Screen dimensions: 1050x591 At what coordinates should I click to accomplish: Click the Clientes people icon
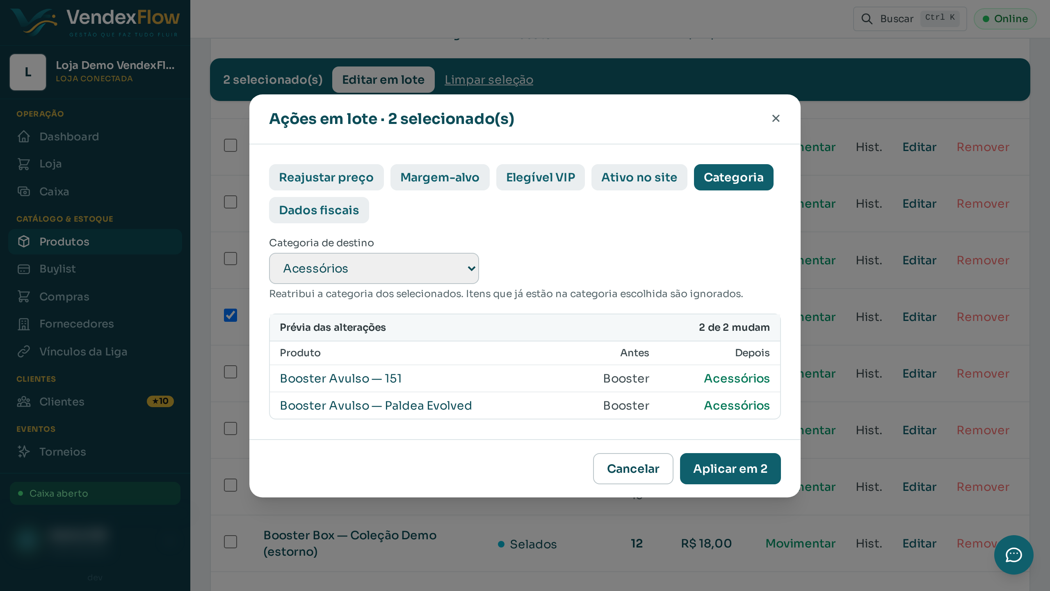(x=24, y=401)
